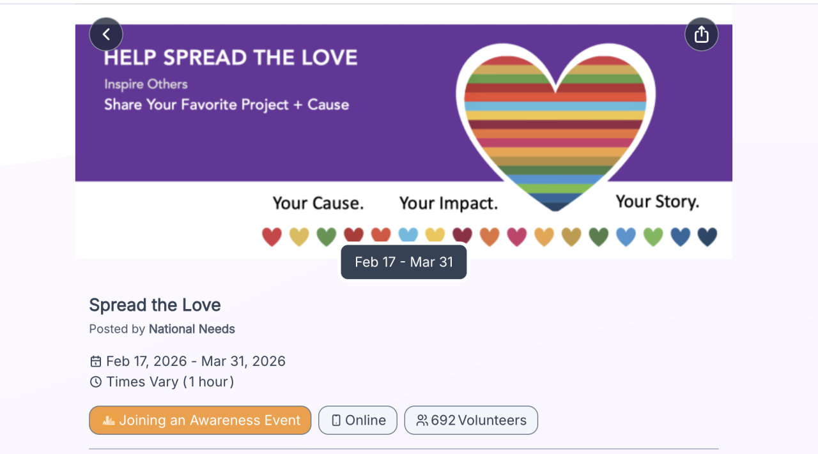818x454 pixels.
Task: Click the clock icon beside Times Vary
Action: click(x=96, y=382)
